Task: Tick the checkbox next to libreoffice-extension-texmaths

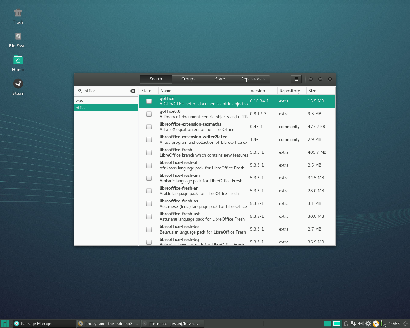Action: click(149, 127)
